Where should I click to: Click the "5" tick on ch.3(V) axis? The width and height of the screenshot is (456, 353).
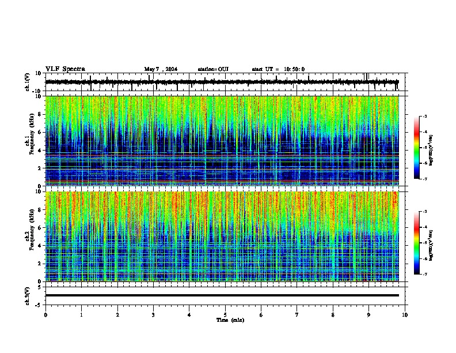pyautogui.click(x=40, y=287)
